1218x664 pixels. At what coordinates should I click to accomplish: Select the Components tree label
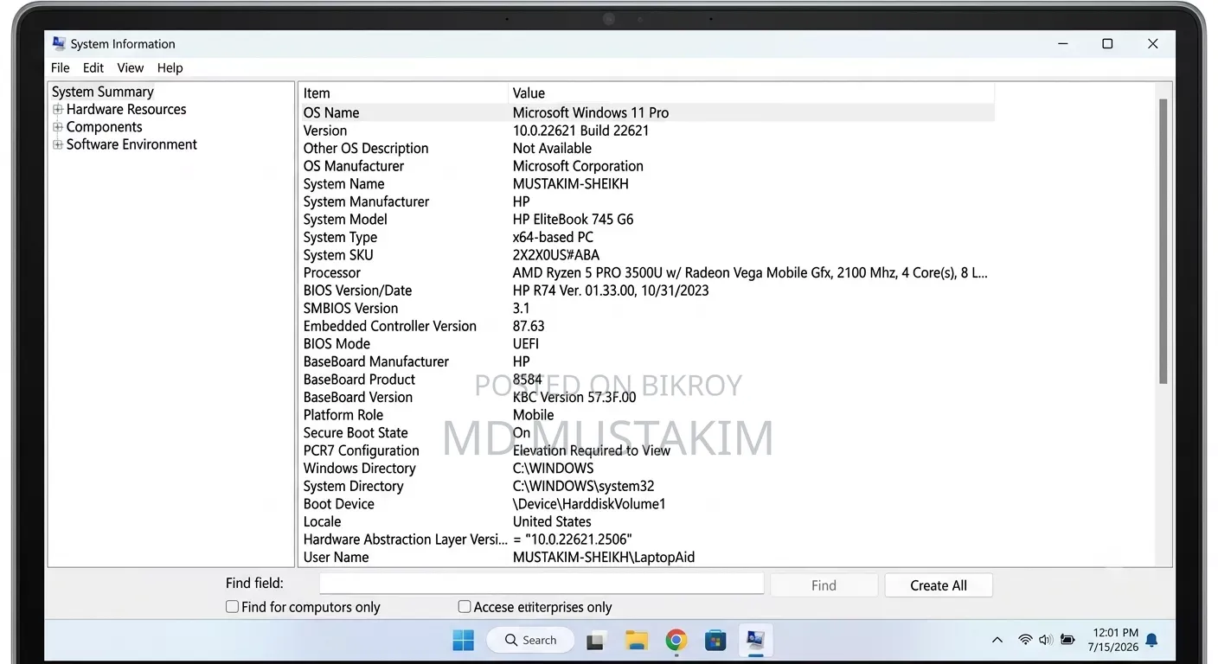click(x=104, y=127)
